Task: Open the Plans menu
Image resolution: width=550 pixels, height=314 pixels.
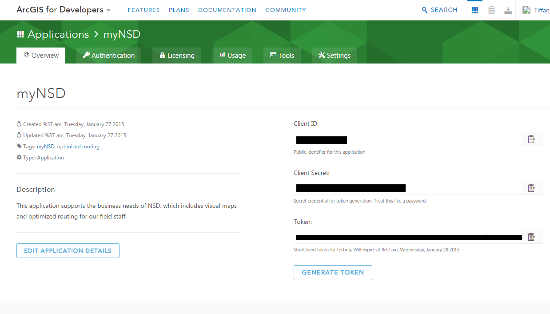Action: (x=179, y=10)
